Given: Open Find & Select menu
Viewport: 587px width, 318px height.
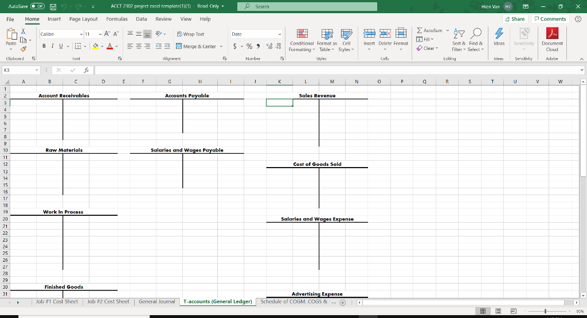Looking at the screenshot, I should [x=475, y=40].
